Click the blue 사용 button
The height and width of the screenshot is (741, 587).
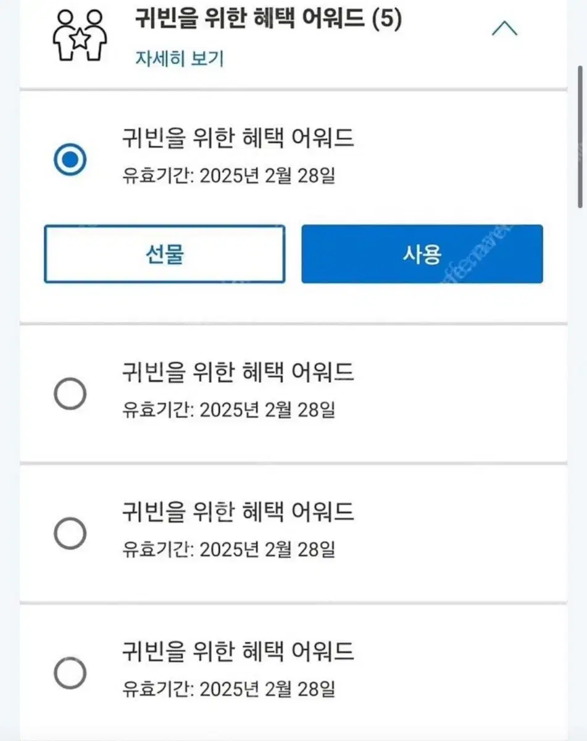(422, 254)
